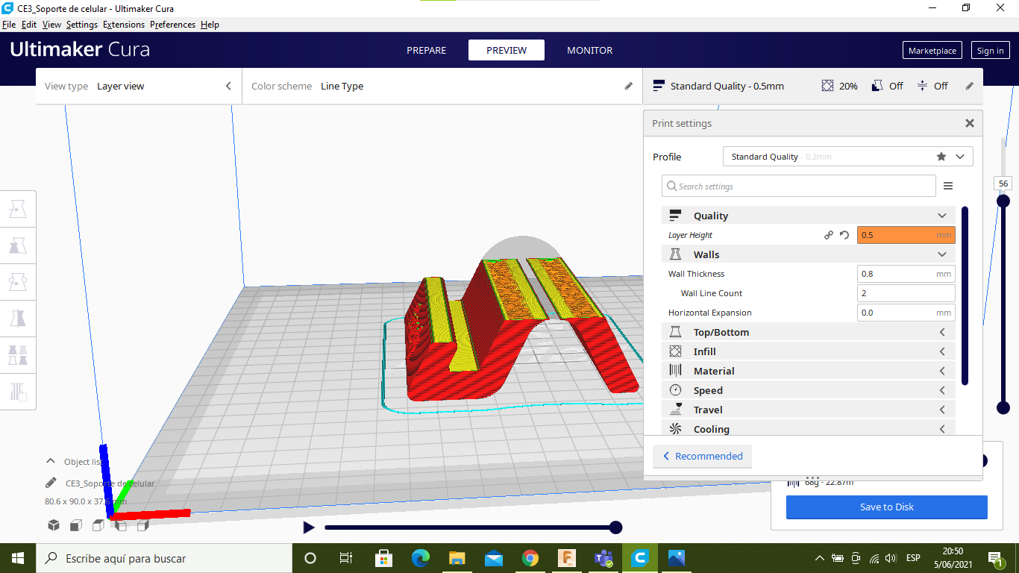This screenshot has width=1019, height=573.
Task: Click pencil icon in print settings summary bar
Action: click(970, 86)
